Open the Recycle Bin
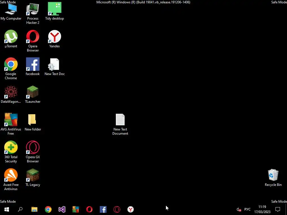The image size is (287, 215). point(273,178)
